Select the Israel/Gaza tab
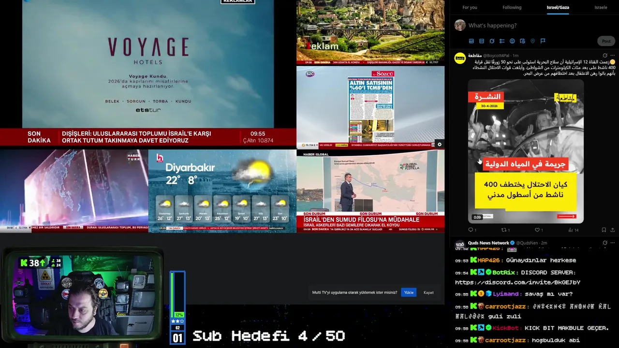This screenshot has height=348, width=619. click(x=558, y=7)
